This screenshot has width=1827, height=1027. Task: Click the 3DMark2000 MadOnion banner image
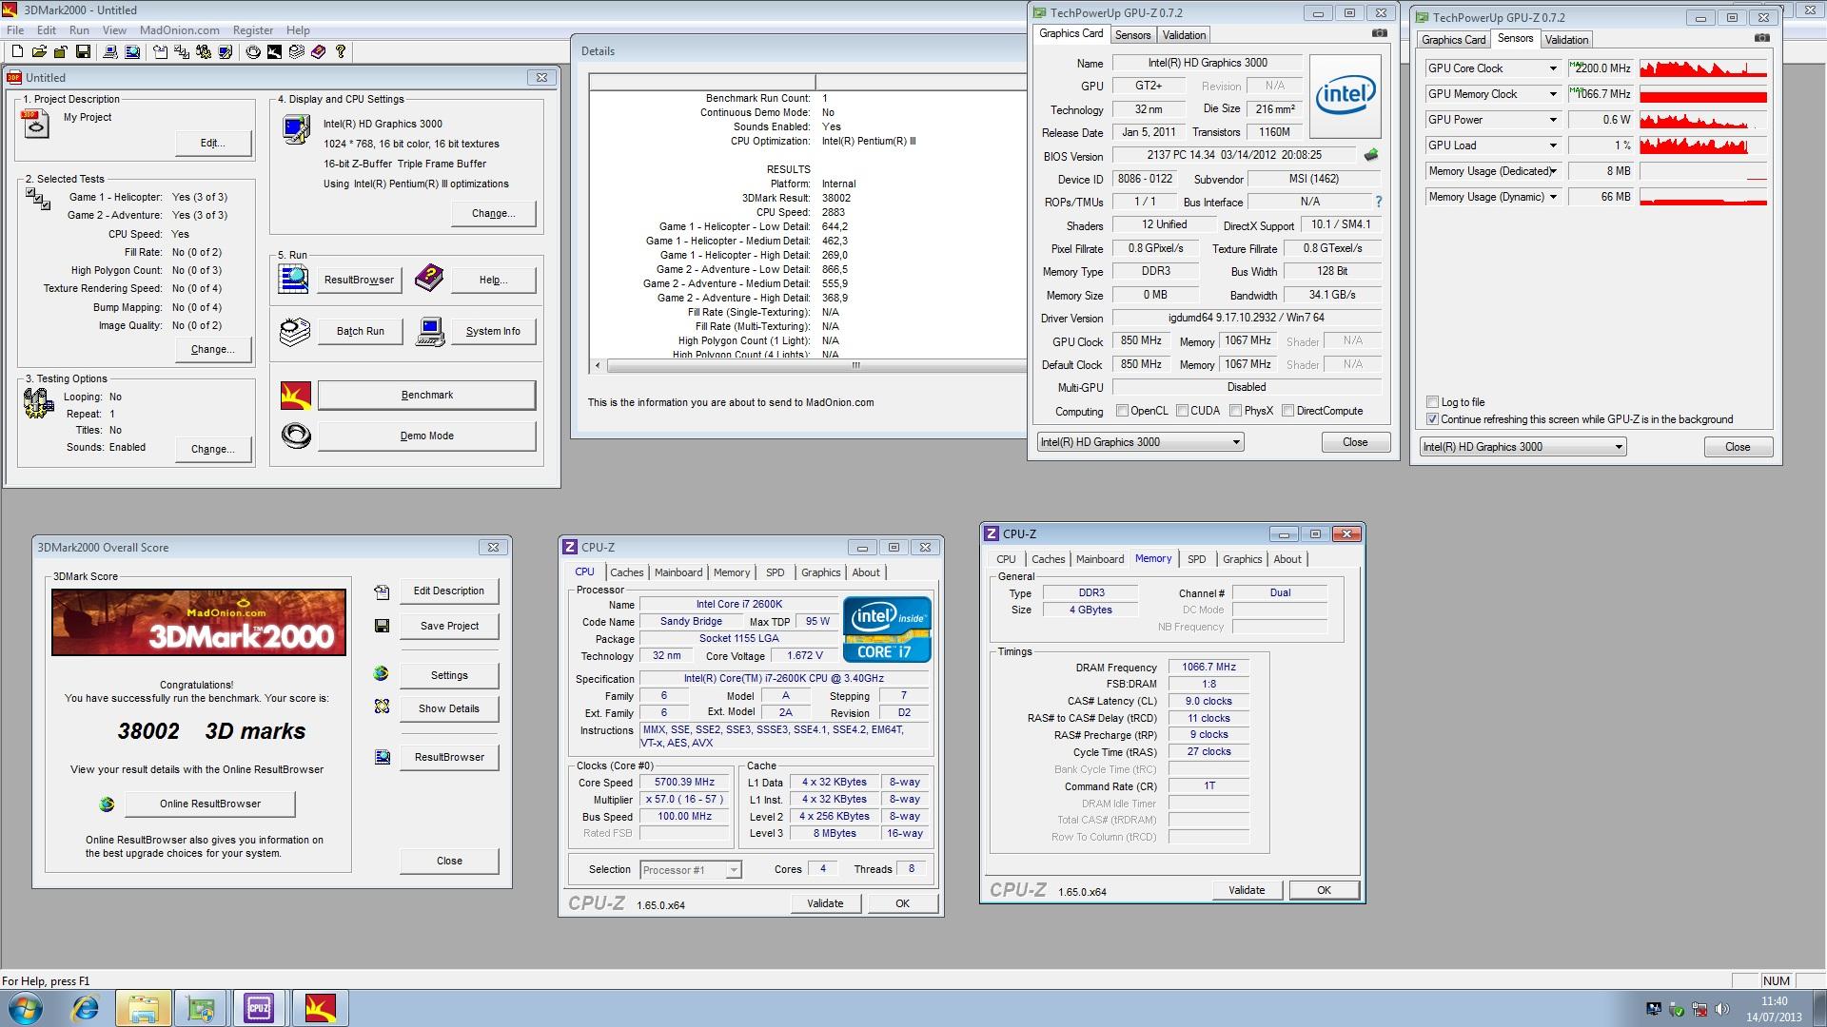[x=199, y=622]
